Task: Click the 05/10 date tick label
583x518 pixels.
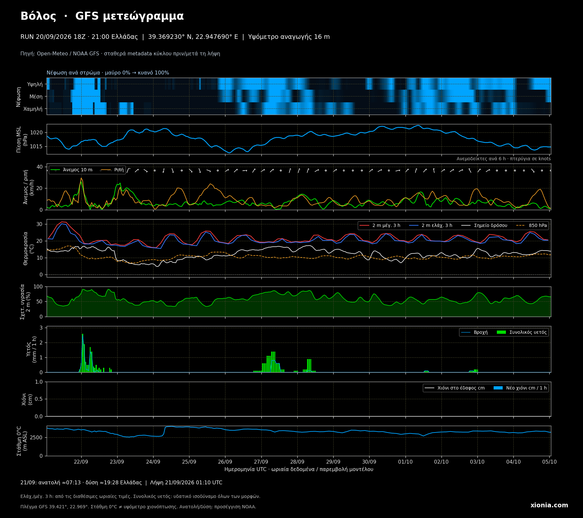Action: 549,462
